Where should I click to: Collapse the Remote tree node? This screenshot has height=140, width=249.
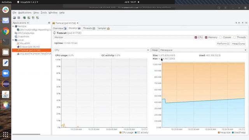point(13,26)
